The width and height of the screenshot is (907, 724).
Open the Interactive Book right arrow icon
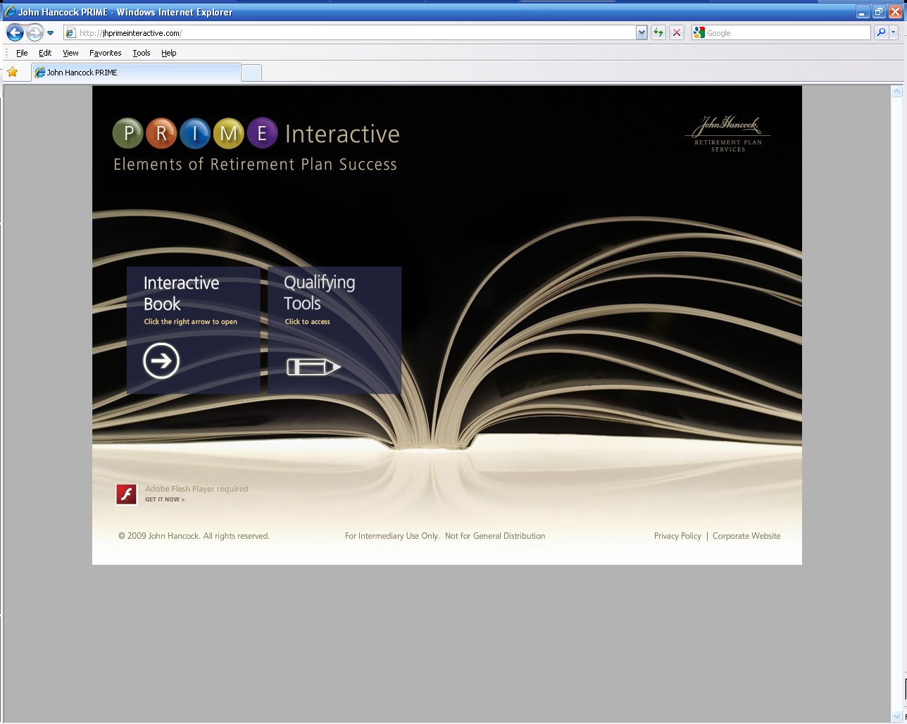(x=161, y=361)
